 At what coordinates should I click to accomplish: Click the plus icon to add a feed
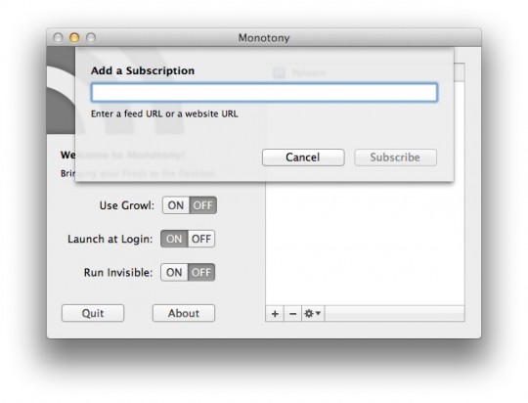pyautogui.click(x=275, y=314)
